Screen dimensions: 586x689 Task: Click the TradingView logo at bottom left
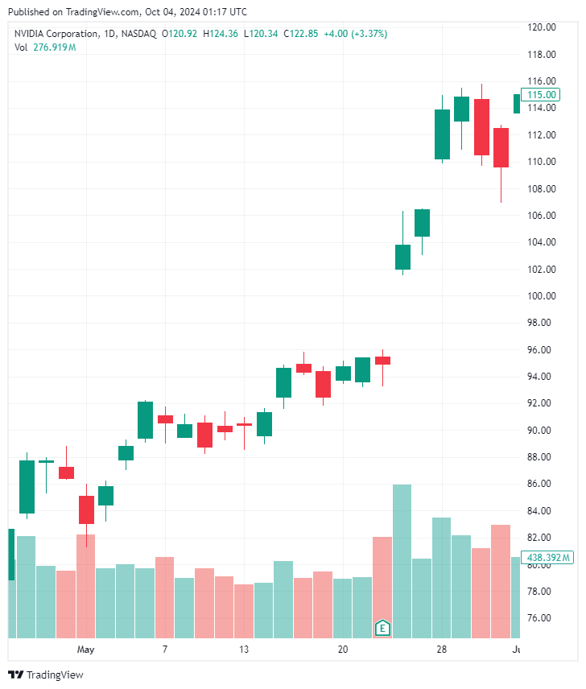[45, 675]
